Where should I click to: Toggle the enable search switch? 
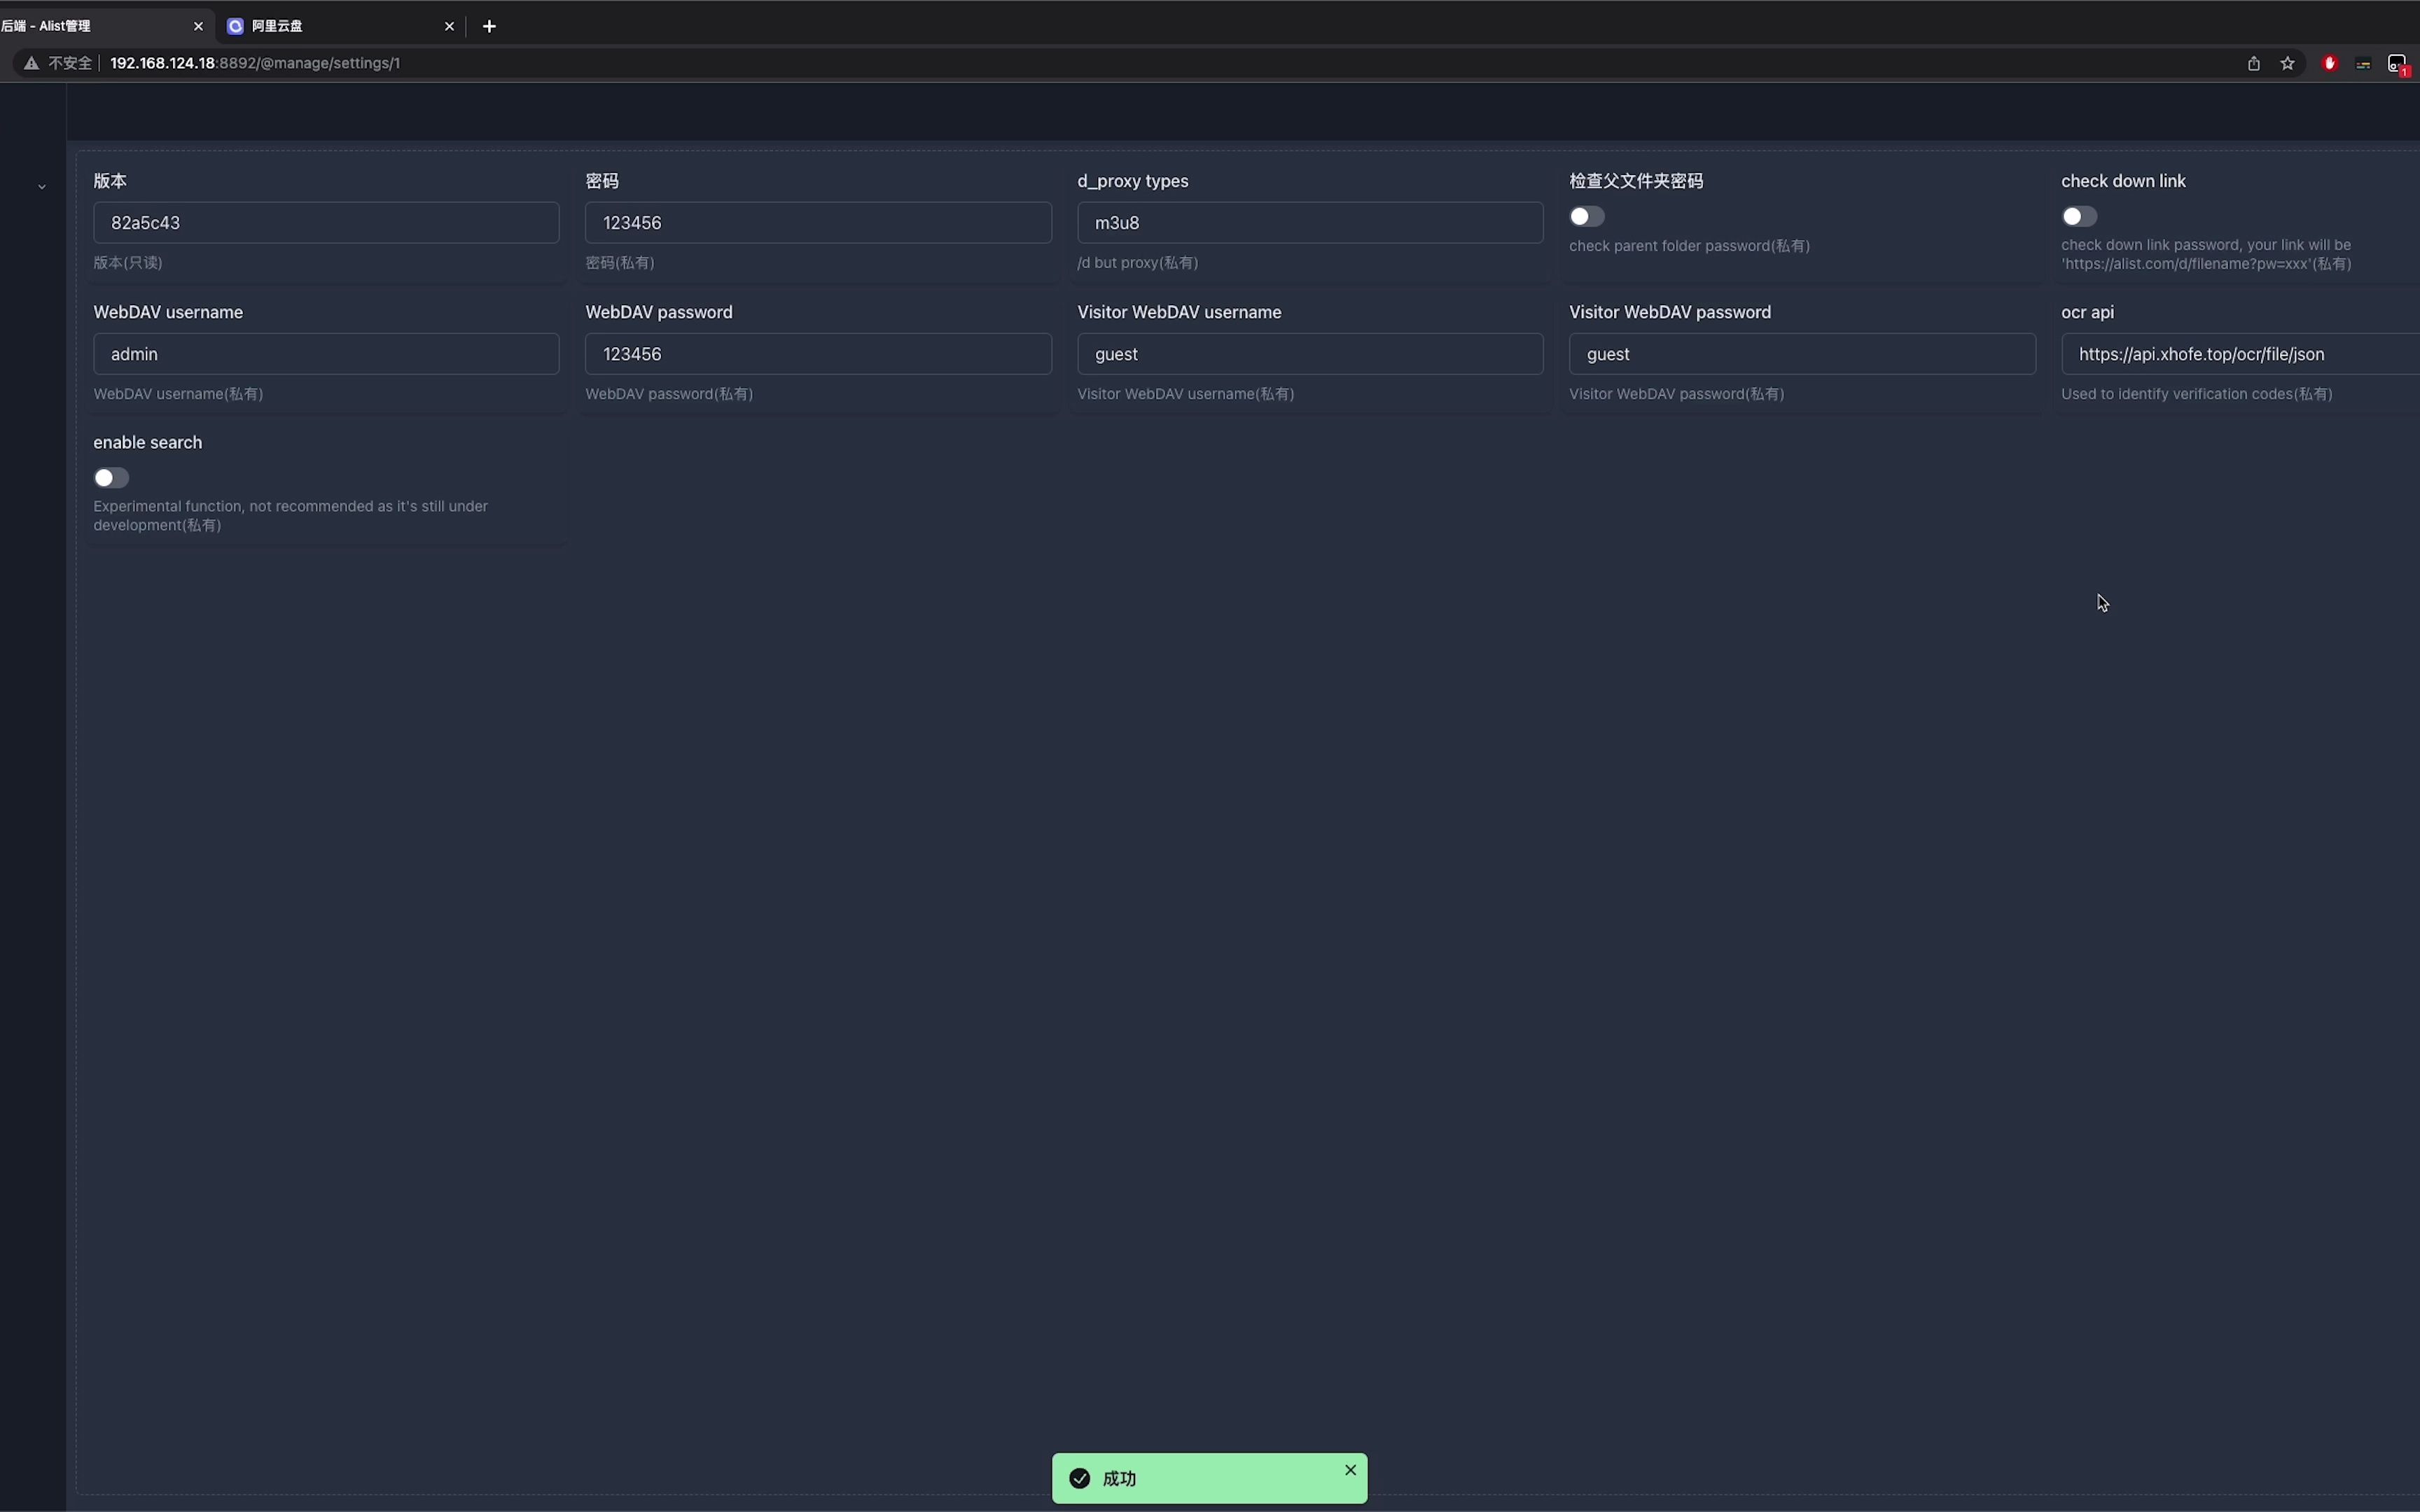click(111, 478)
